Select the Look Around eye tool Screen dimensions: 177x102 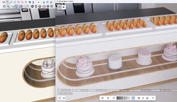click(30, 2)
